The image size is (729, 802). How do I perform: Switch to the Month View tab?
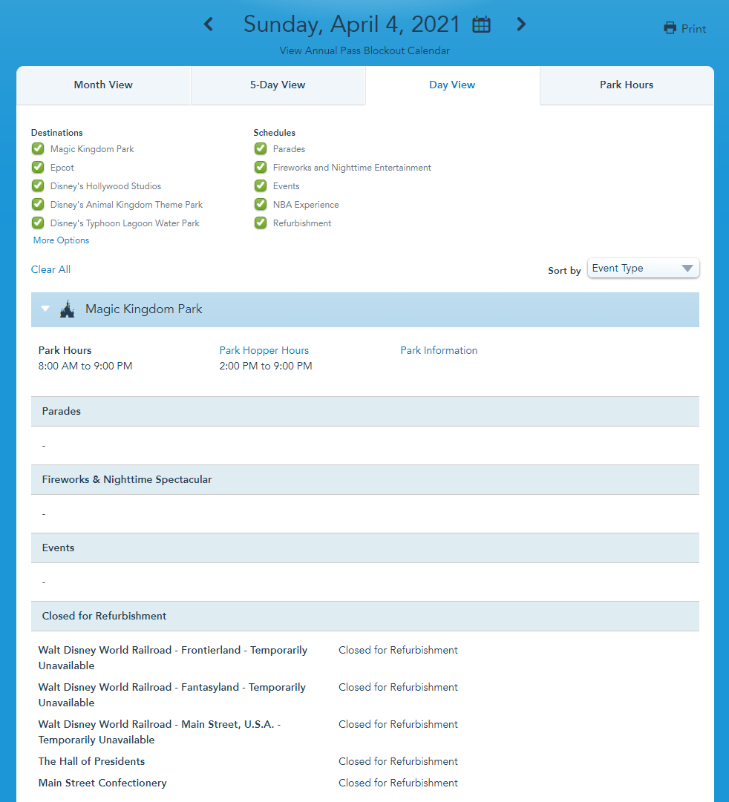pos(103,85)
